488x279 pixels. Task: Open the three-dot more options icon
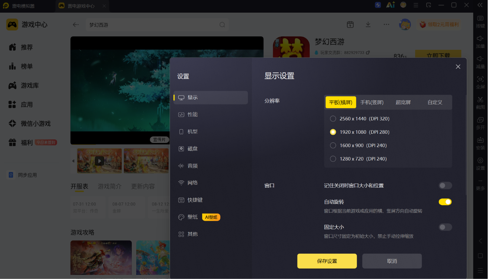(386, 25)
